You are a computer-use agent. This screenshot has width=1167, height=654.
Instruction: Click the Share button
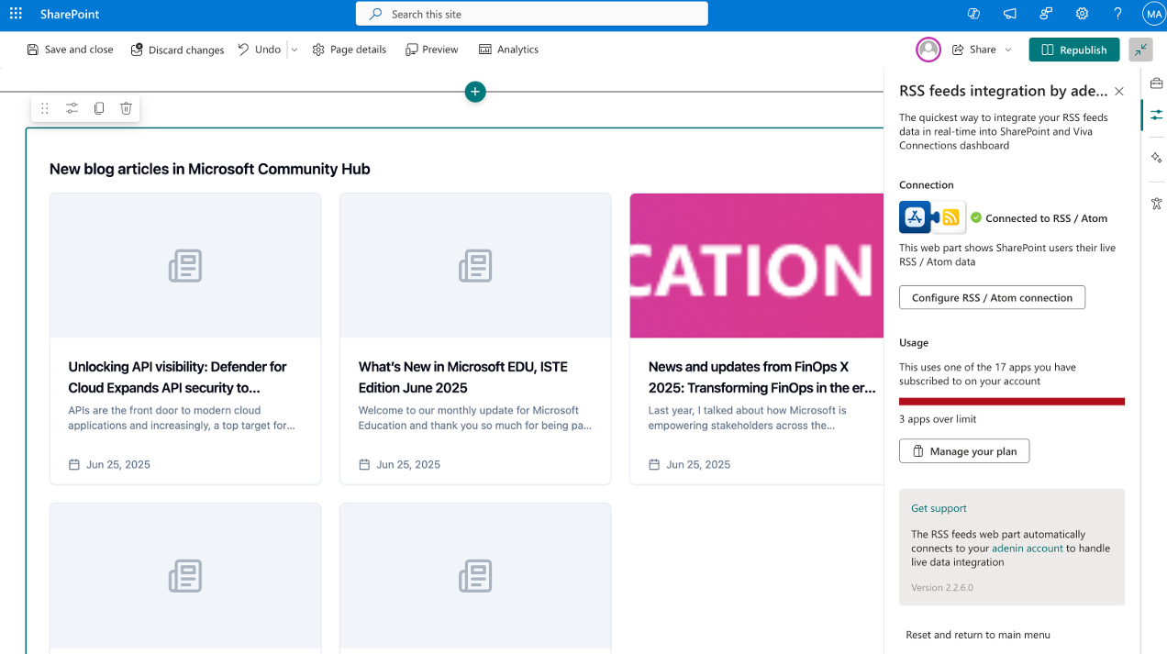coord(973,50)
